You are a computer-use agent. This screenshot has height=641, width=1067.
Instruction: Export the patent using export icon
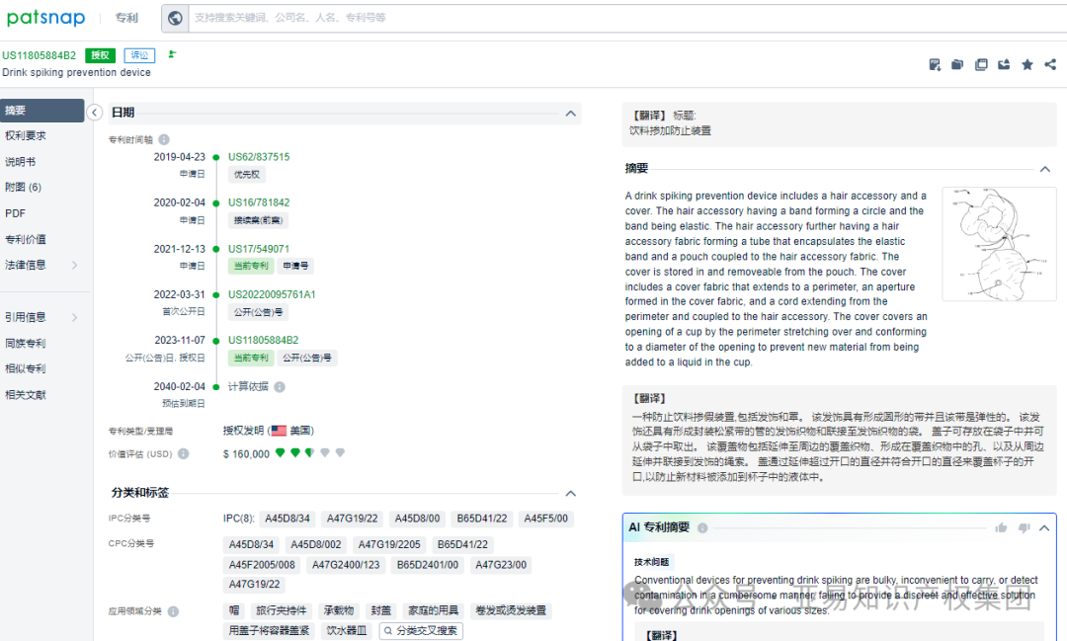[x=1004, y=64]
